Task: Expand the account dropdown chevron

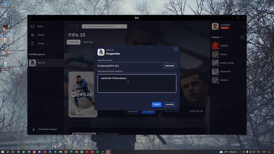Action: coord(244,27)
